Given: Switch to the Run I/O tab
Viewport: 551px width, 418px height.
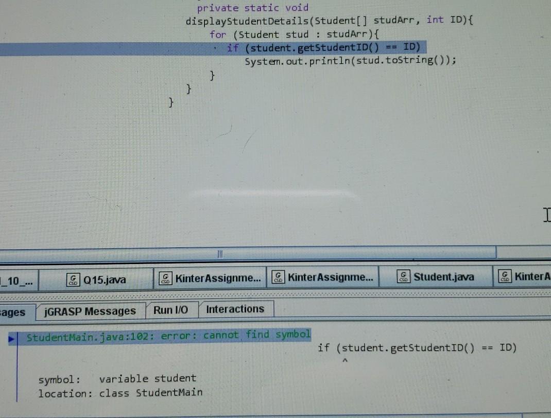Looking at the screenshot, I should pyautogui.click(x=171, y=309).
